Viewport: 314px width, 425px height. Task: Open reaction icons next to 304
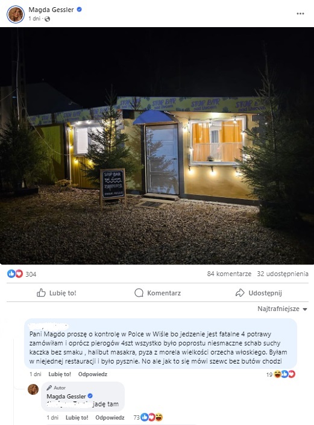tap(15, 274)
